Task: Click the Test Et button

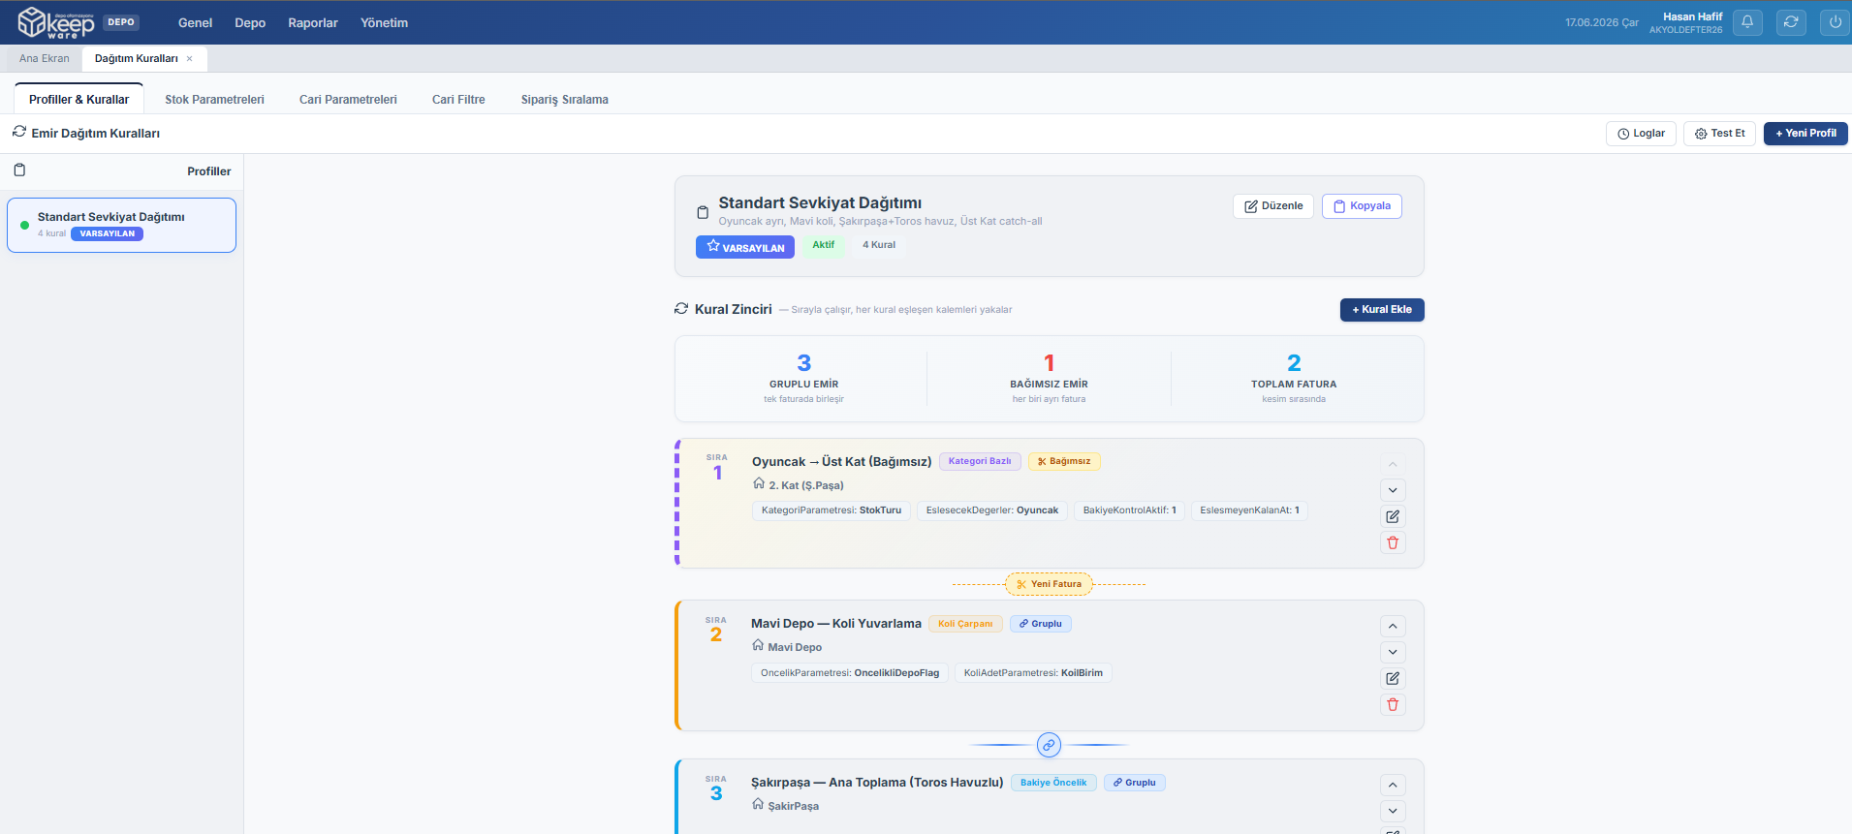Action: click(x=1719, y=134)
